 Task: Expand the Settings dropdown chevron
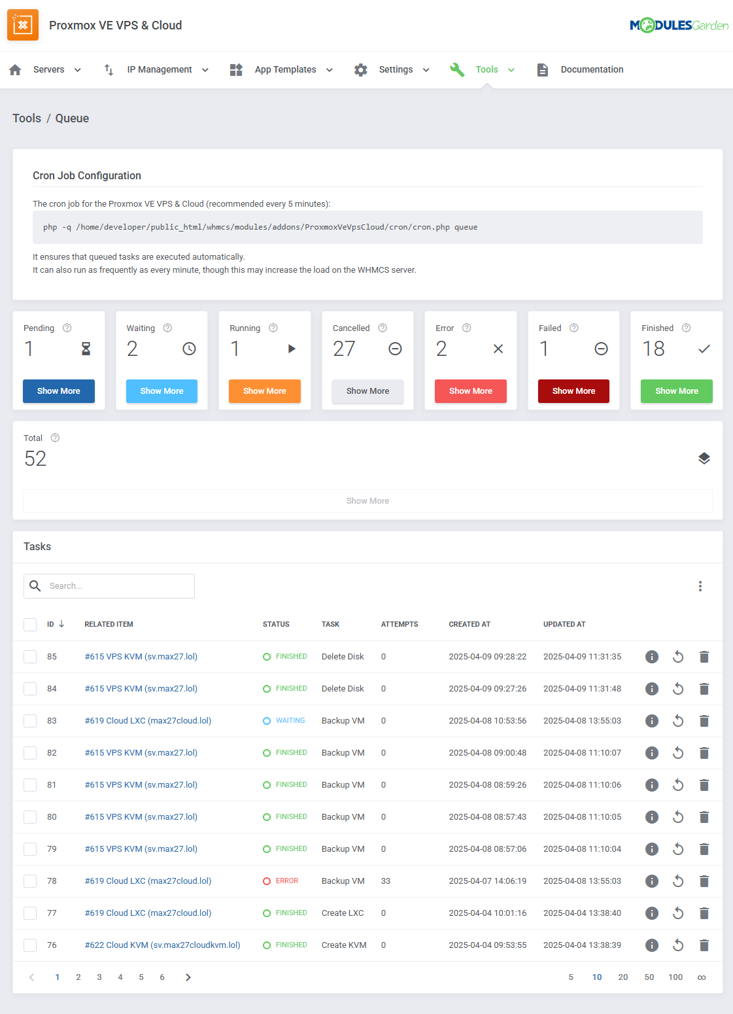[426, 70]
